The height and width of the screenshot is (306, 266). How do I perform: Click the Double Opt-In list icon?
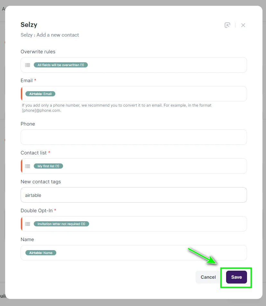click(27, 224)
